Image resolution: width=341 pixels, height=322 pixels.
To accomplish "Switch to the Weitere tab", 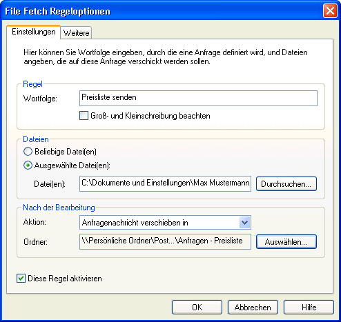I will click(x=76, y=33).
